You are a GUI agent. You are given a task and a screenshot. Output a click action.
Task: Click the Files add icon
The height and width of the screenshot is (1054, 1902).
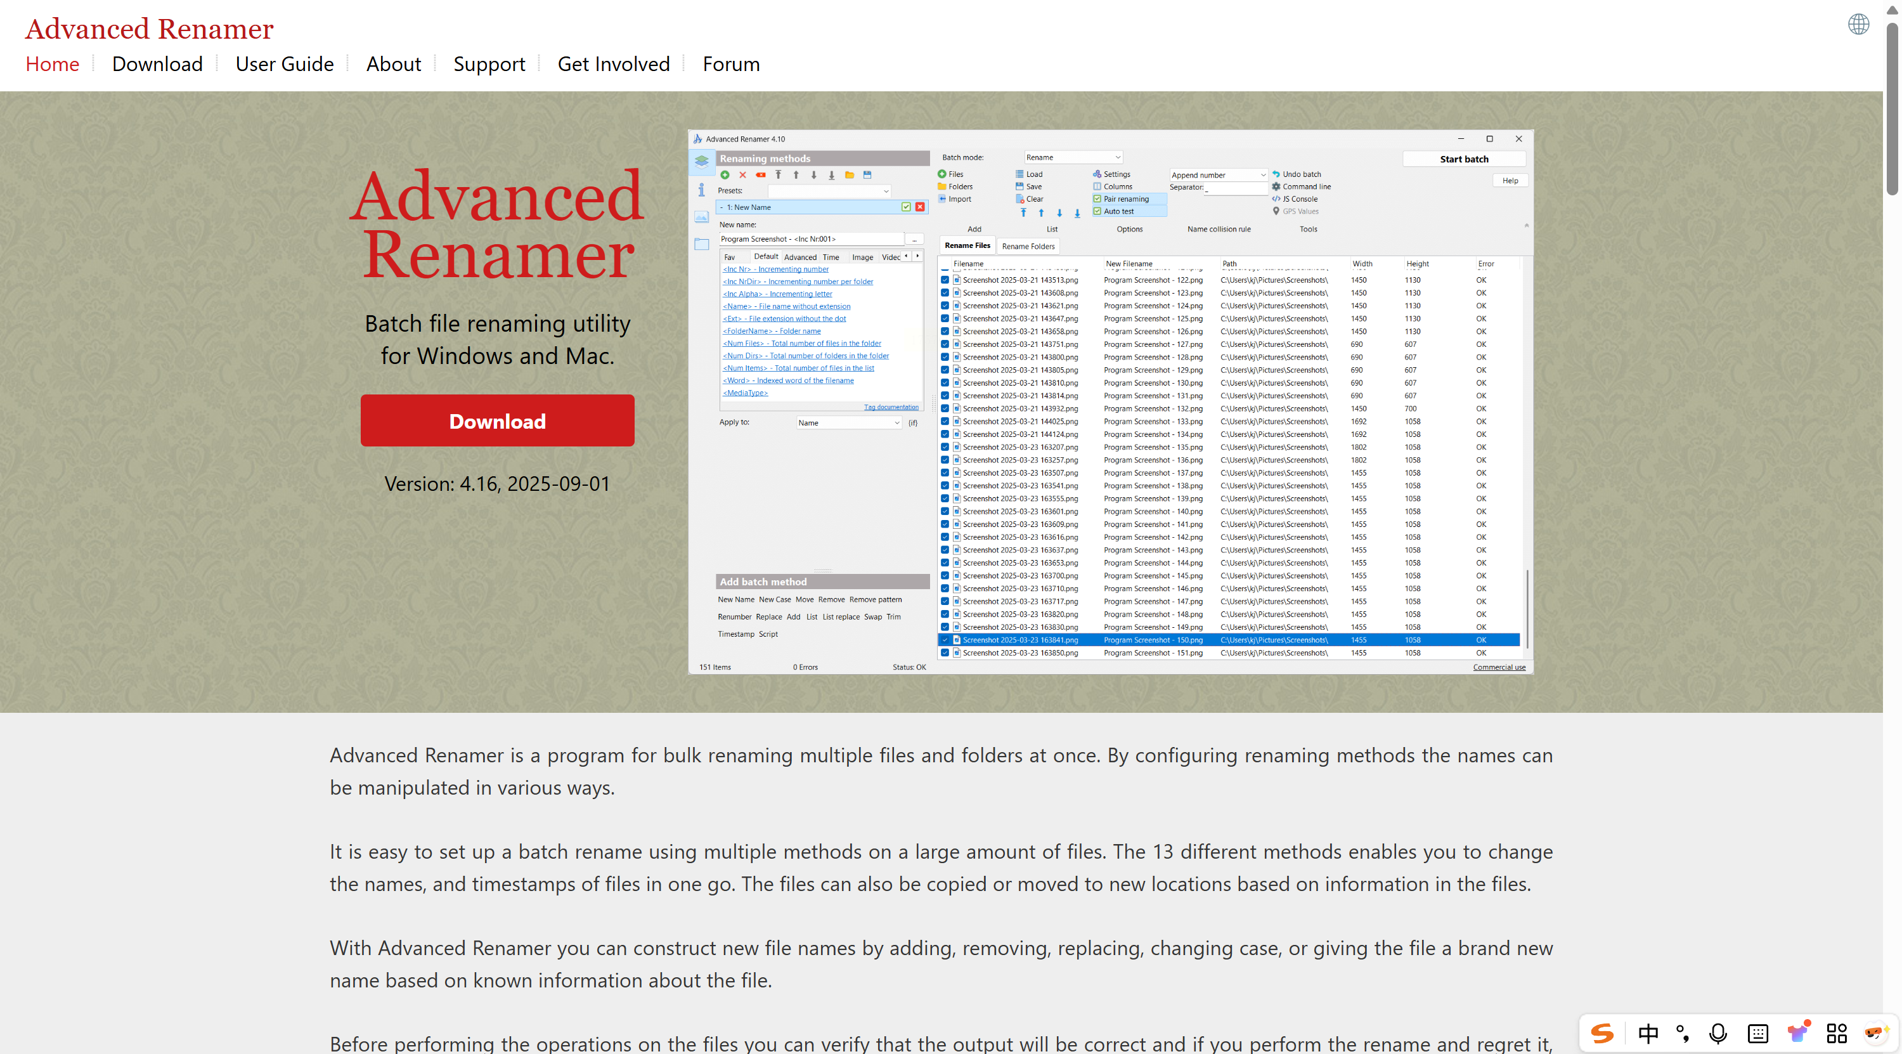pyautogui.click(x=950, y=174)
